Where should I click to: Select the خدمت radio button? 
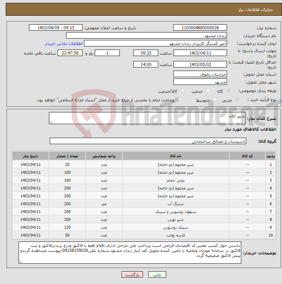(208, 91)
